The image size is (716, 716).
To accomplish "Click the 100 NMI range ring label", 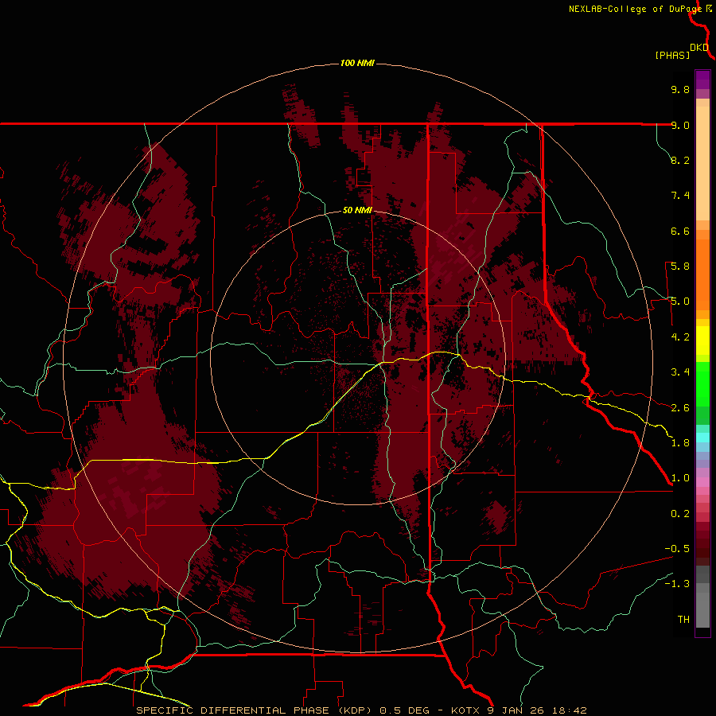I will click(x=357, y=63).
